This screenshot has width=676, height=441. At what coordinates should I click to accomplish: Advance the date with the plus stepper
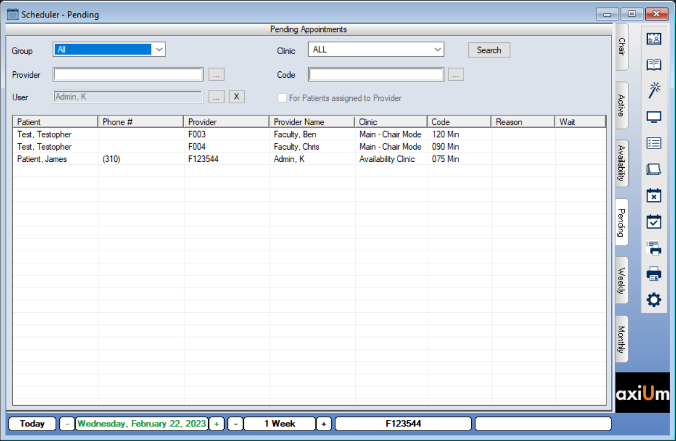point(215,424)
